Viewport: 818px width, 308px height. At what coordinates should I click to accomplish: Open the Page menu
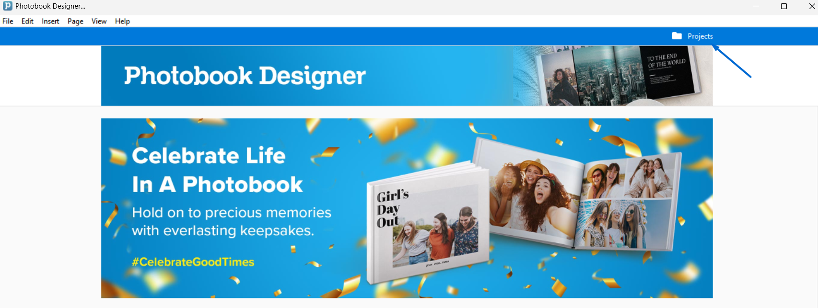(x=75, y=21)
